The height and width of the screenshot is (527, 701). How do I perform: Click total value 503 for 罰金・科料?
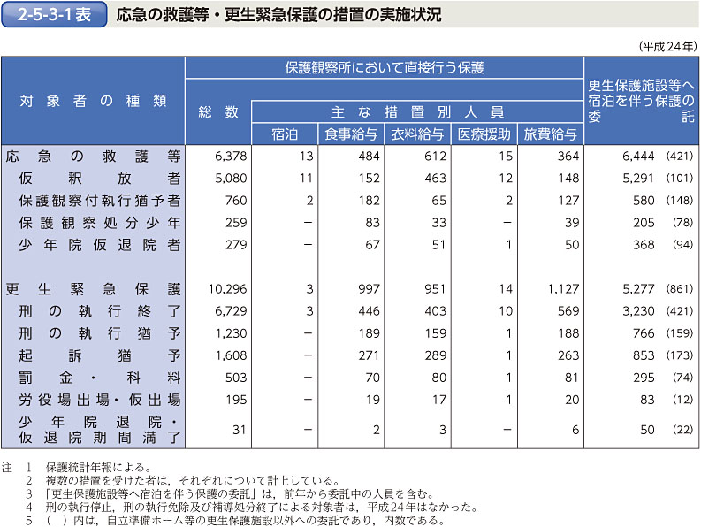pyautogui.click(x=236, y=378)
